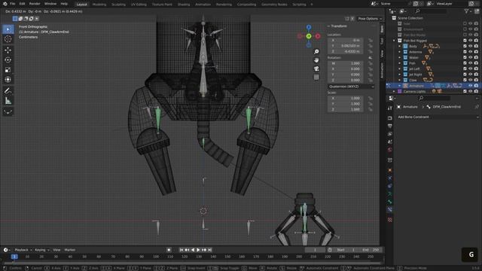Switch to the Geometry Nodes workspace tab
482x271 pixels.
click(274, 5)
